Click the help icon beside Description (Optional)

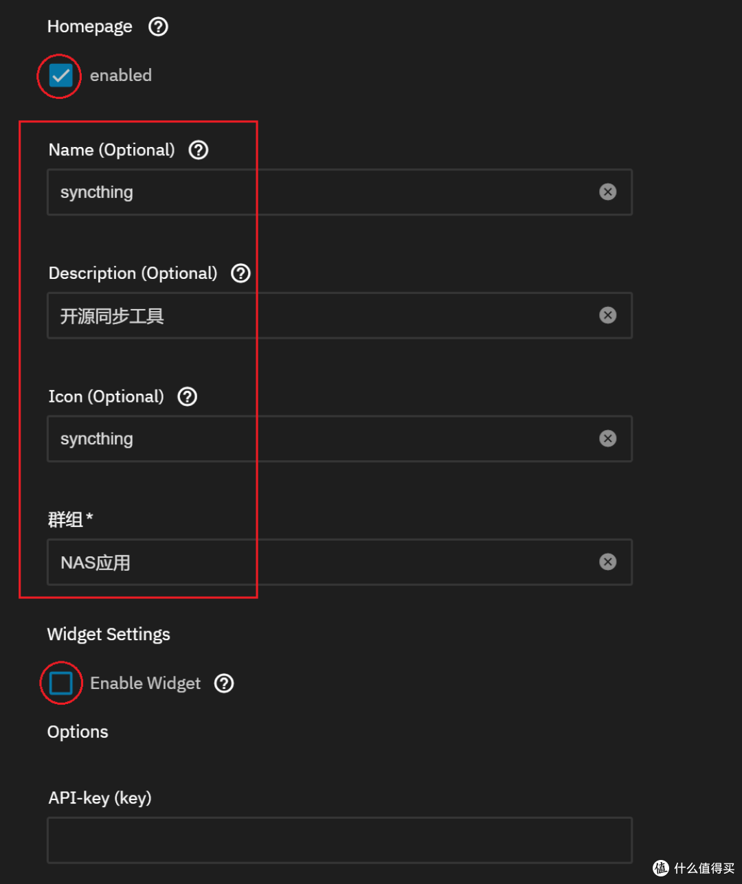[x=240, y=273]
